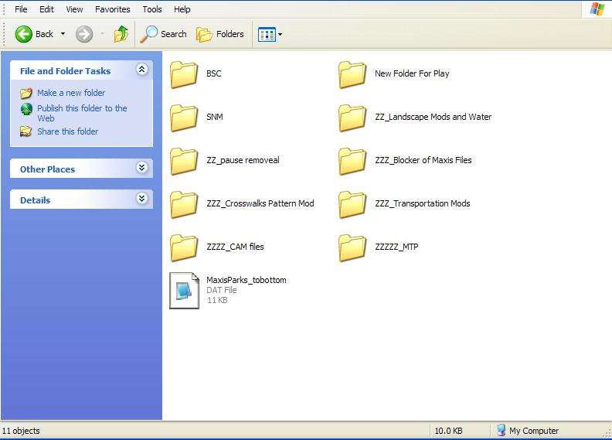
Task: Click the ZZ_Landscape Mods and Water label
Action: [x=433, y=117]
